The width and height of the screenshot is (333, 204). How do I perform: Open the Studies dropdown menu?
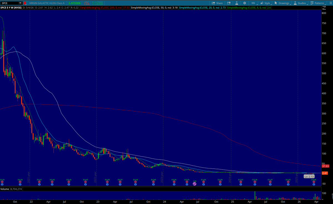tap(300, 3)
